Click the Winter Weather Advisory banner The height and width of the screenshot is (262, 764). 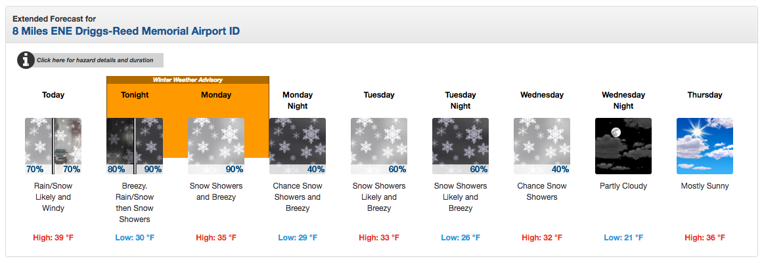(x=188, y=80)
